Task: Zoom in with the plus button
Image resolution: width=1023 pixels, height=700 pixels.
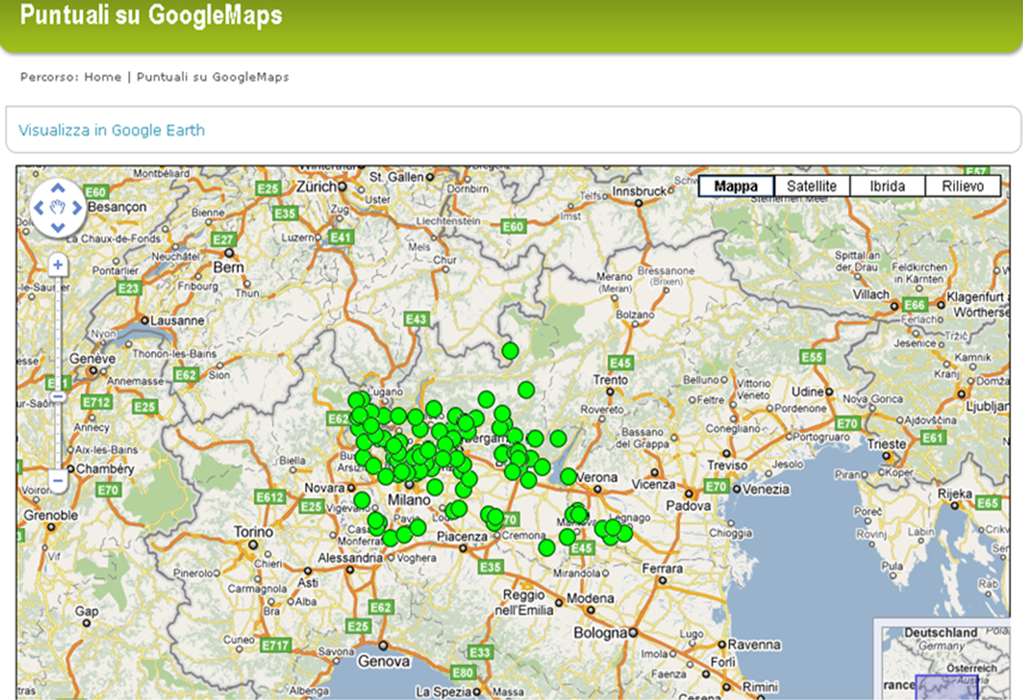Action: click(x=58, y=264)
